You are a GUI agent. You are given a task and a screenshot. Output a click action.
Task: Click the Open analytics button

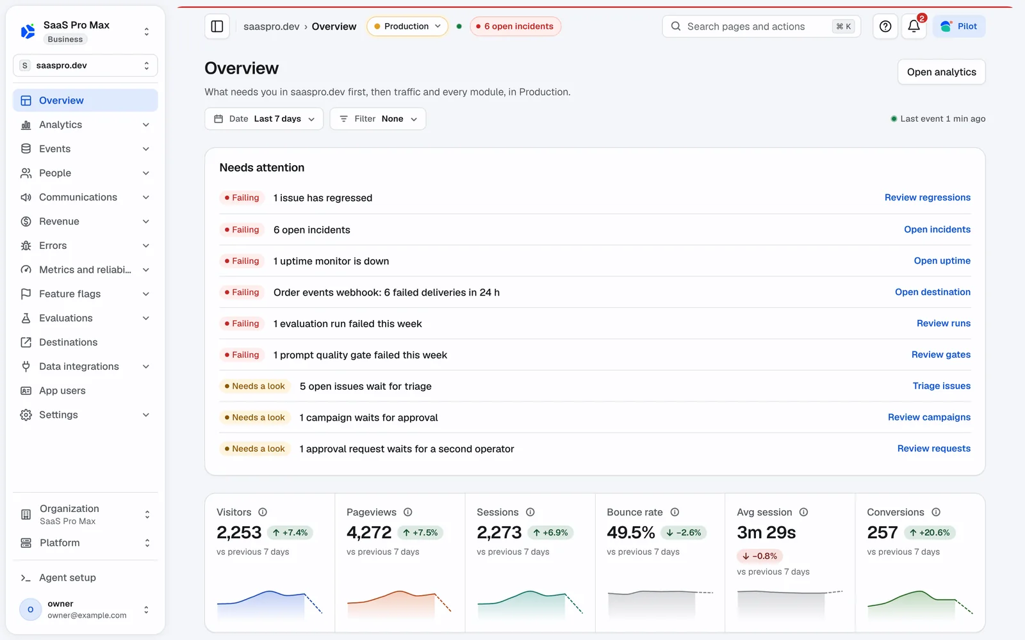coord(941,72)
